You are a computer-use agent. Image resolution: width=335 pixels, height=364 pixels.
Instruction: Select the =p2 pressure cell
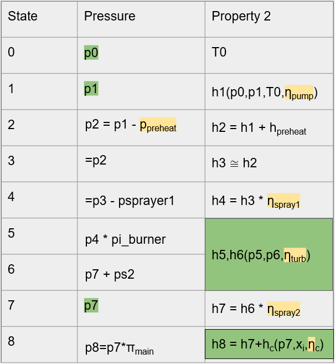(x=141, y=164)
